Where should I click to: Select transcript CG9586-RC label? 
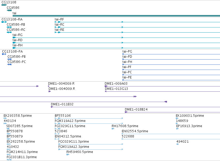click(16, 30)
